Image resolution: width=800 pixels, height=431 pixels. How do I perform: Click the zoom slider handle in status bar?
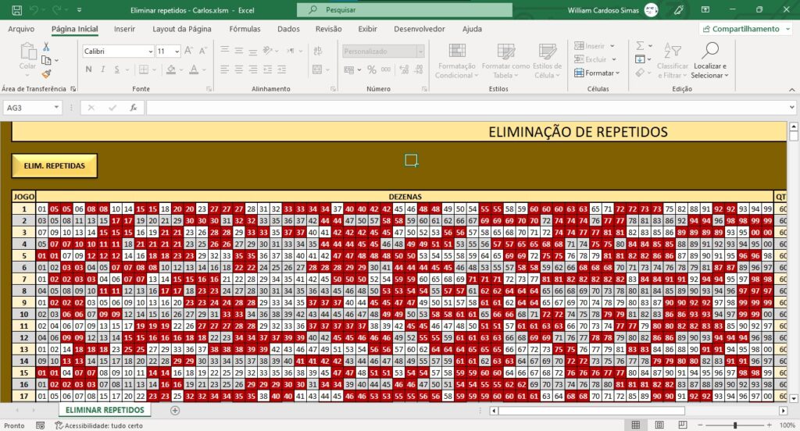click(734, 425)
